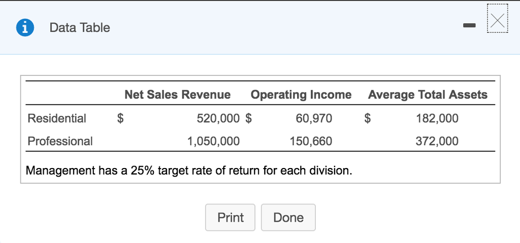
Task: Click the 25% target rate sentence
Action: pyautogui.click(x=189, y=171)
